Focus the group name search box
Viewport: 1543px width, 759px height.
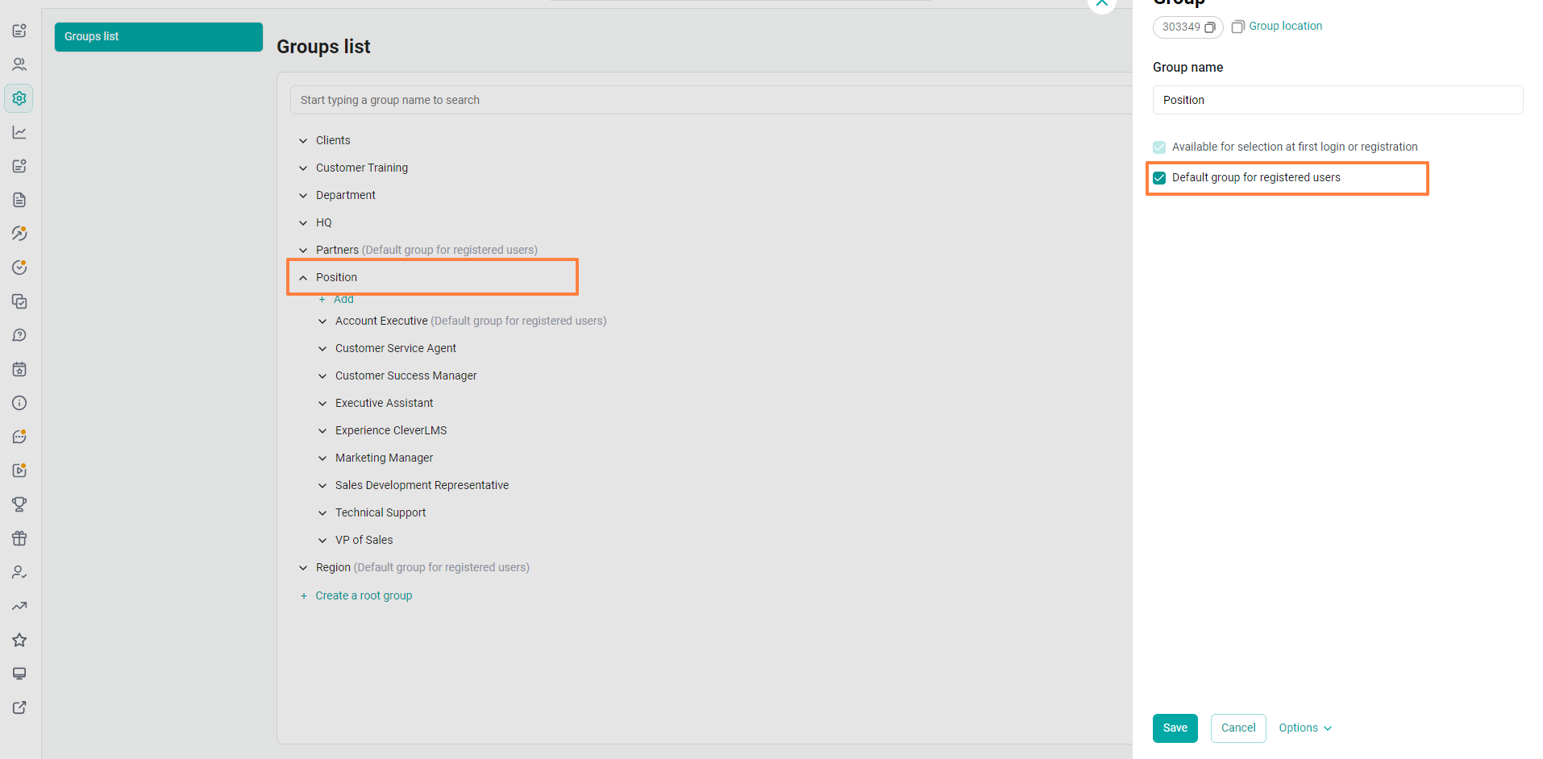click(x=711, y=100)
